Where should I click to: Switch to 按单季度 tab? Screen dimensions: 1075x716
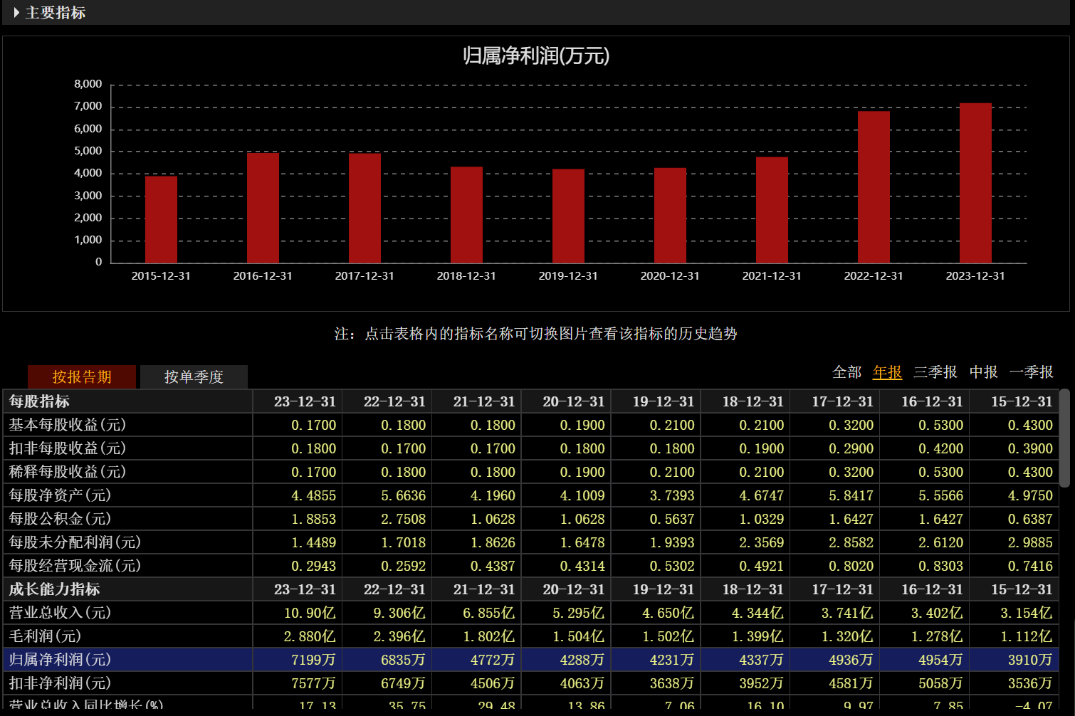(x=194, y=377)
